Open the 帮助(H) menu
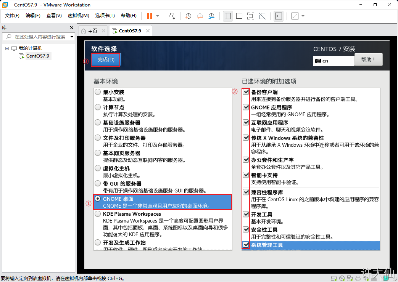The width and height of the screenshot is (398, 282). pos(129,16)
